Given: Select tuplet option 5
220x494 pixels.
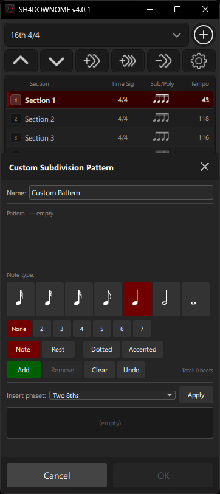Looking at the screenshot, I should click(102, 329).
